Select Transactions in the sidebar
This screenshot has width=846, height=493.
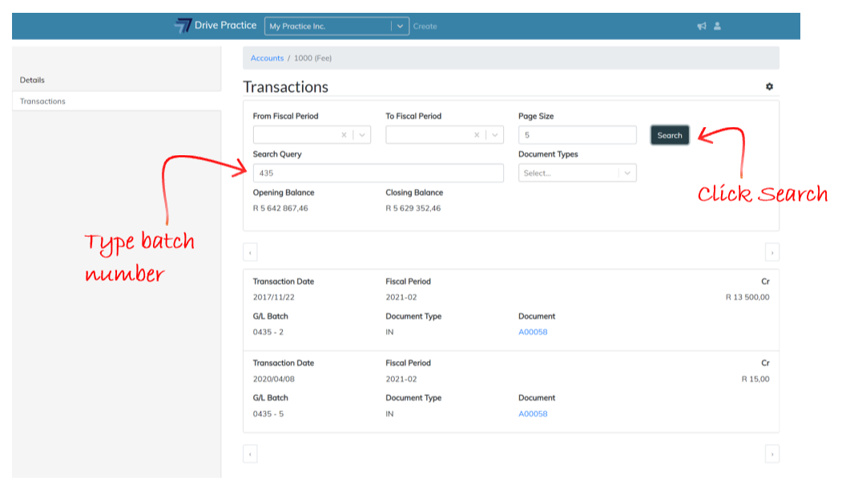(x=42, y=102)
